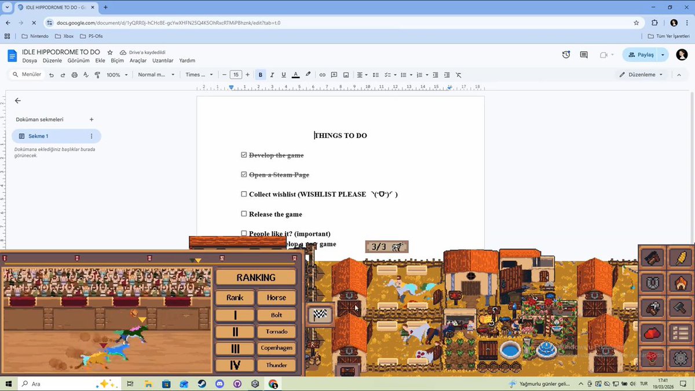Viewport: 695px width, 391px height.
Task: Check the 'Collect wishlist' checkbox
Action: (244, 194)
